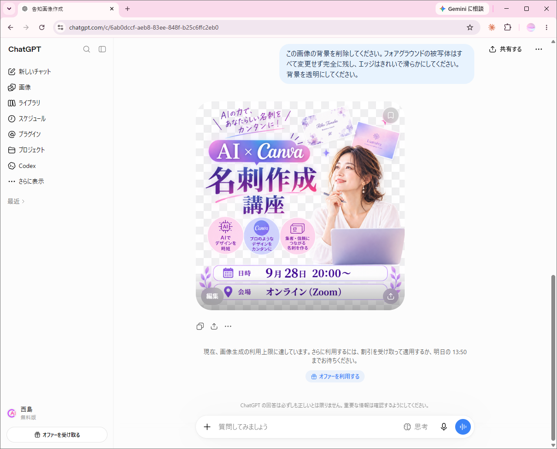Start dictation with the microphone icon
Image resolution: width=557 pixels, height=449 pixels.
444,427
